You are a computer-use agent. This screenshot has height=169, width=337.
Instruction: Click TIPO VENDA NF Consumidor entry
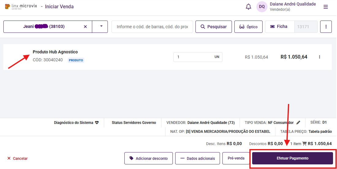[x=269, y=123]
